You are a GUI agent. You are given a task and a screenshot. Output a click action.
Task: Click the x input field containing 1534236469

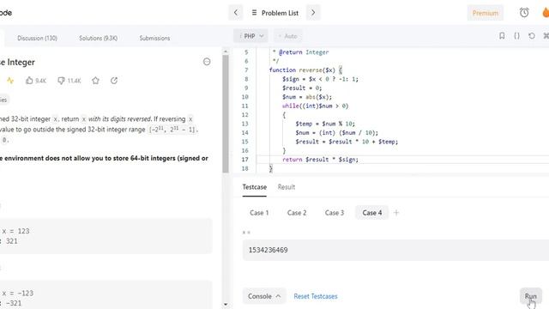click(395, 250)
